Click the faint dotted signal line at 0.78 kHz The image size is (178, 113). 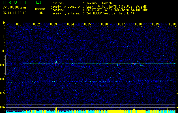(91, 81)
